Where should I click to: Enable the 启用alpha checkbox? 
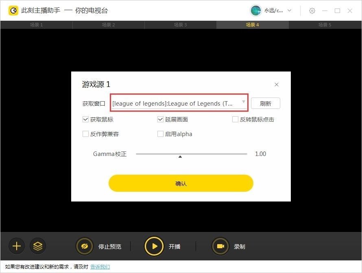point(160,134)
